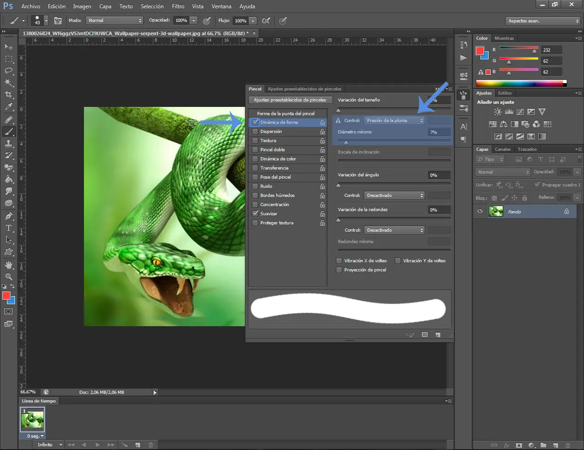The width and height of the screenshot is (584, 450).
Task: Switch to the Canales tab
Action: click(x=503, y=149)
